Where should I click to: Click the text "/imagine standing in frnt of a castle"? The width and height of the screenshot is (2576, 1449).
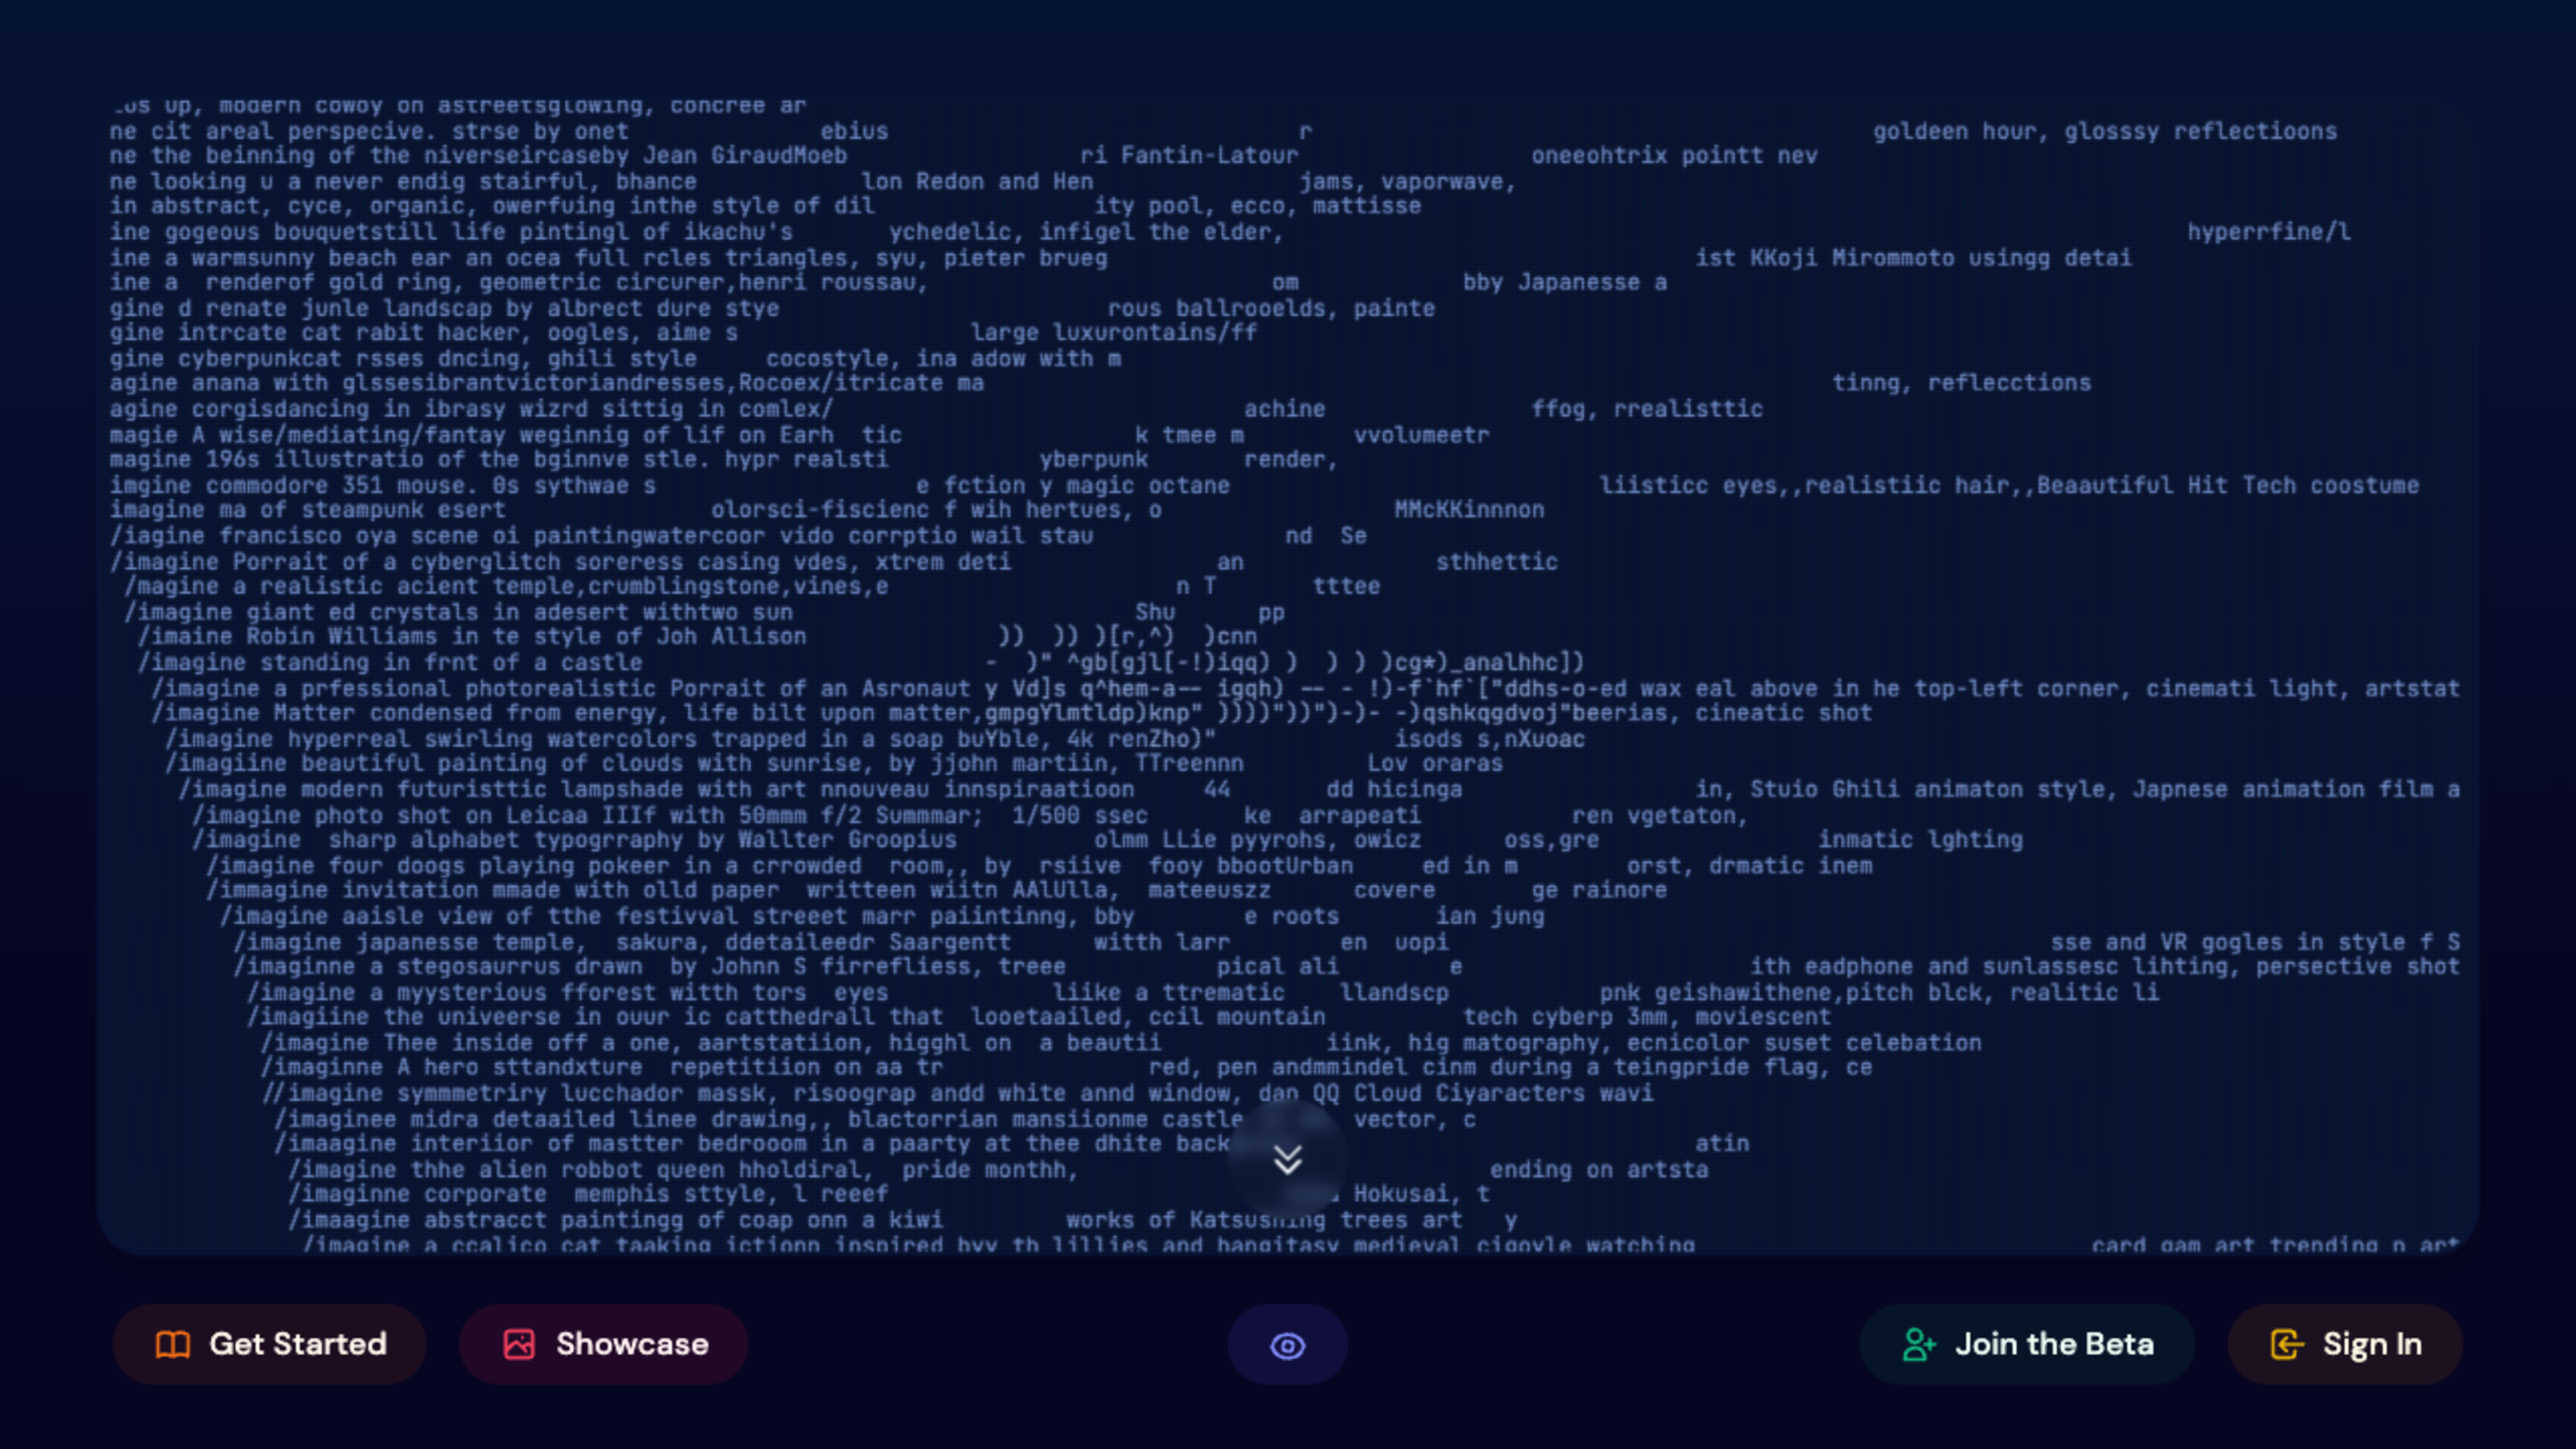390,662
